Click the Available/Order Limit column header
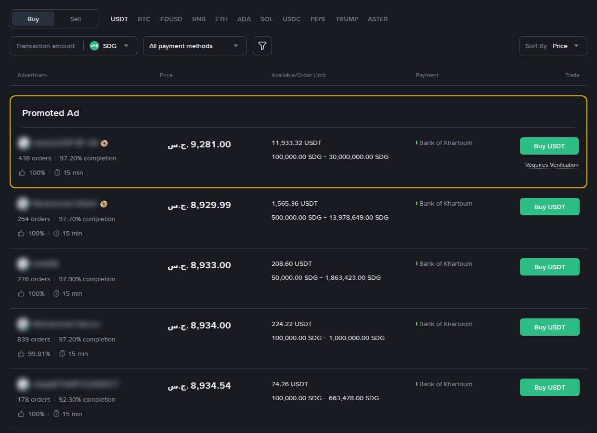 coord(298,75)
